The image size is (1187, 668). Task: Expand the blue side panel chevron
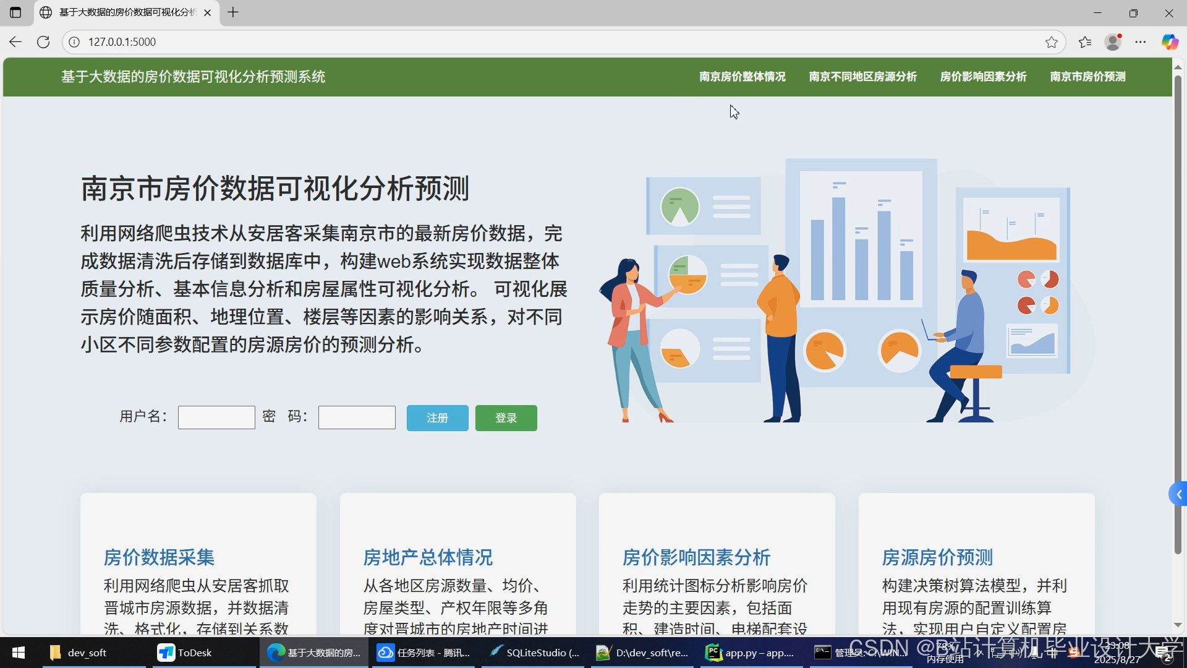(x=1178, y=494)
